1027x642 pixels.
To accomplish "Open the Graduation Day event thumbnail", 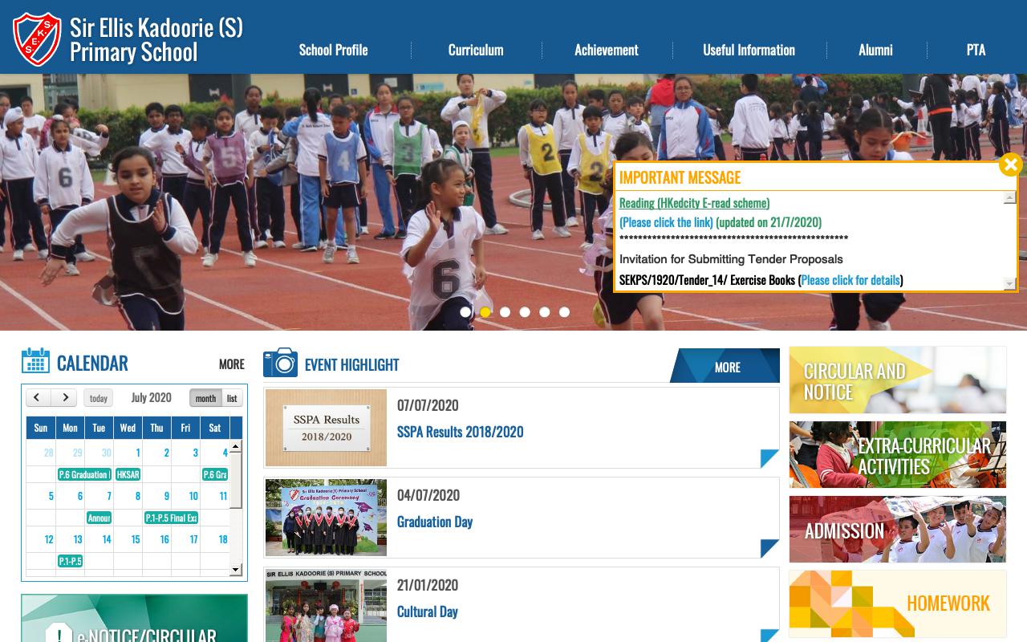I will click(326, 517).
